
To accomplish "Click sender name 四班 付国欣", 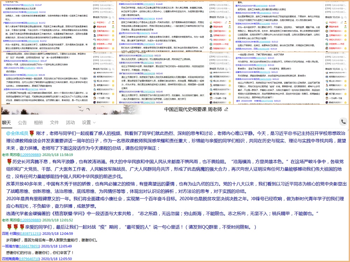I will [11, 233].
